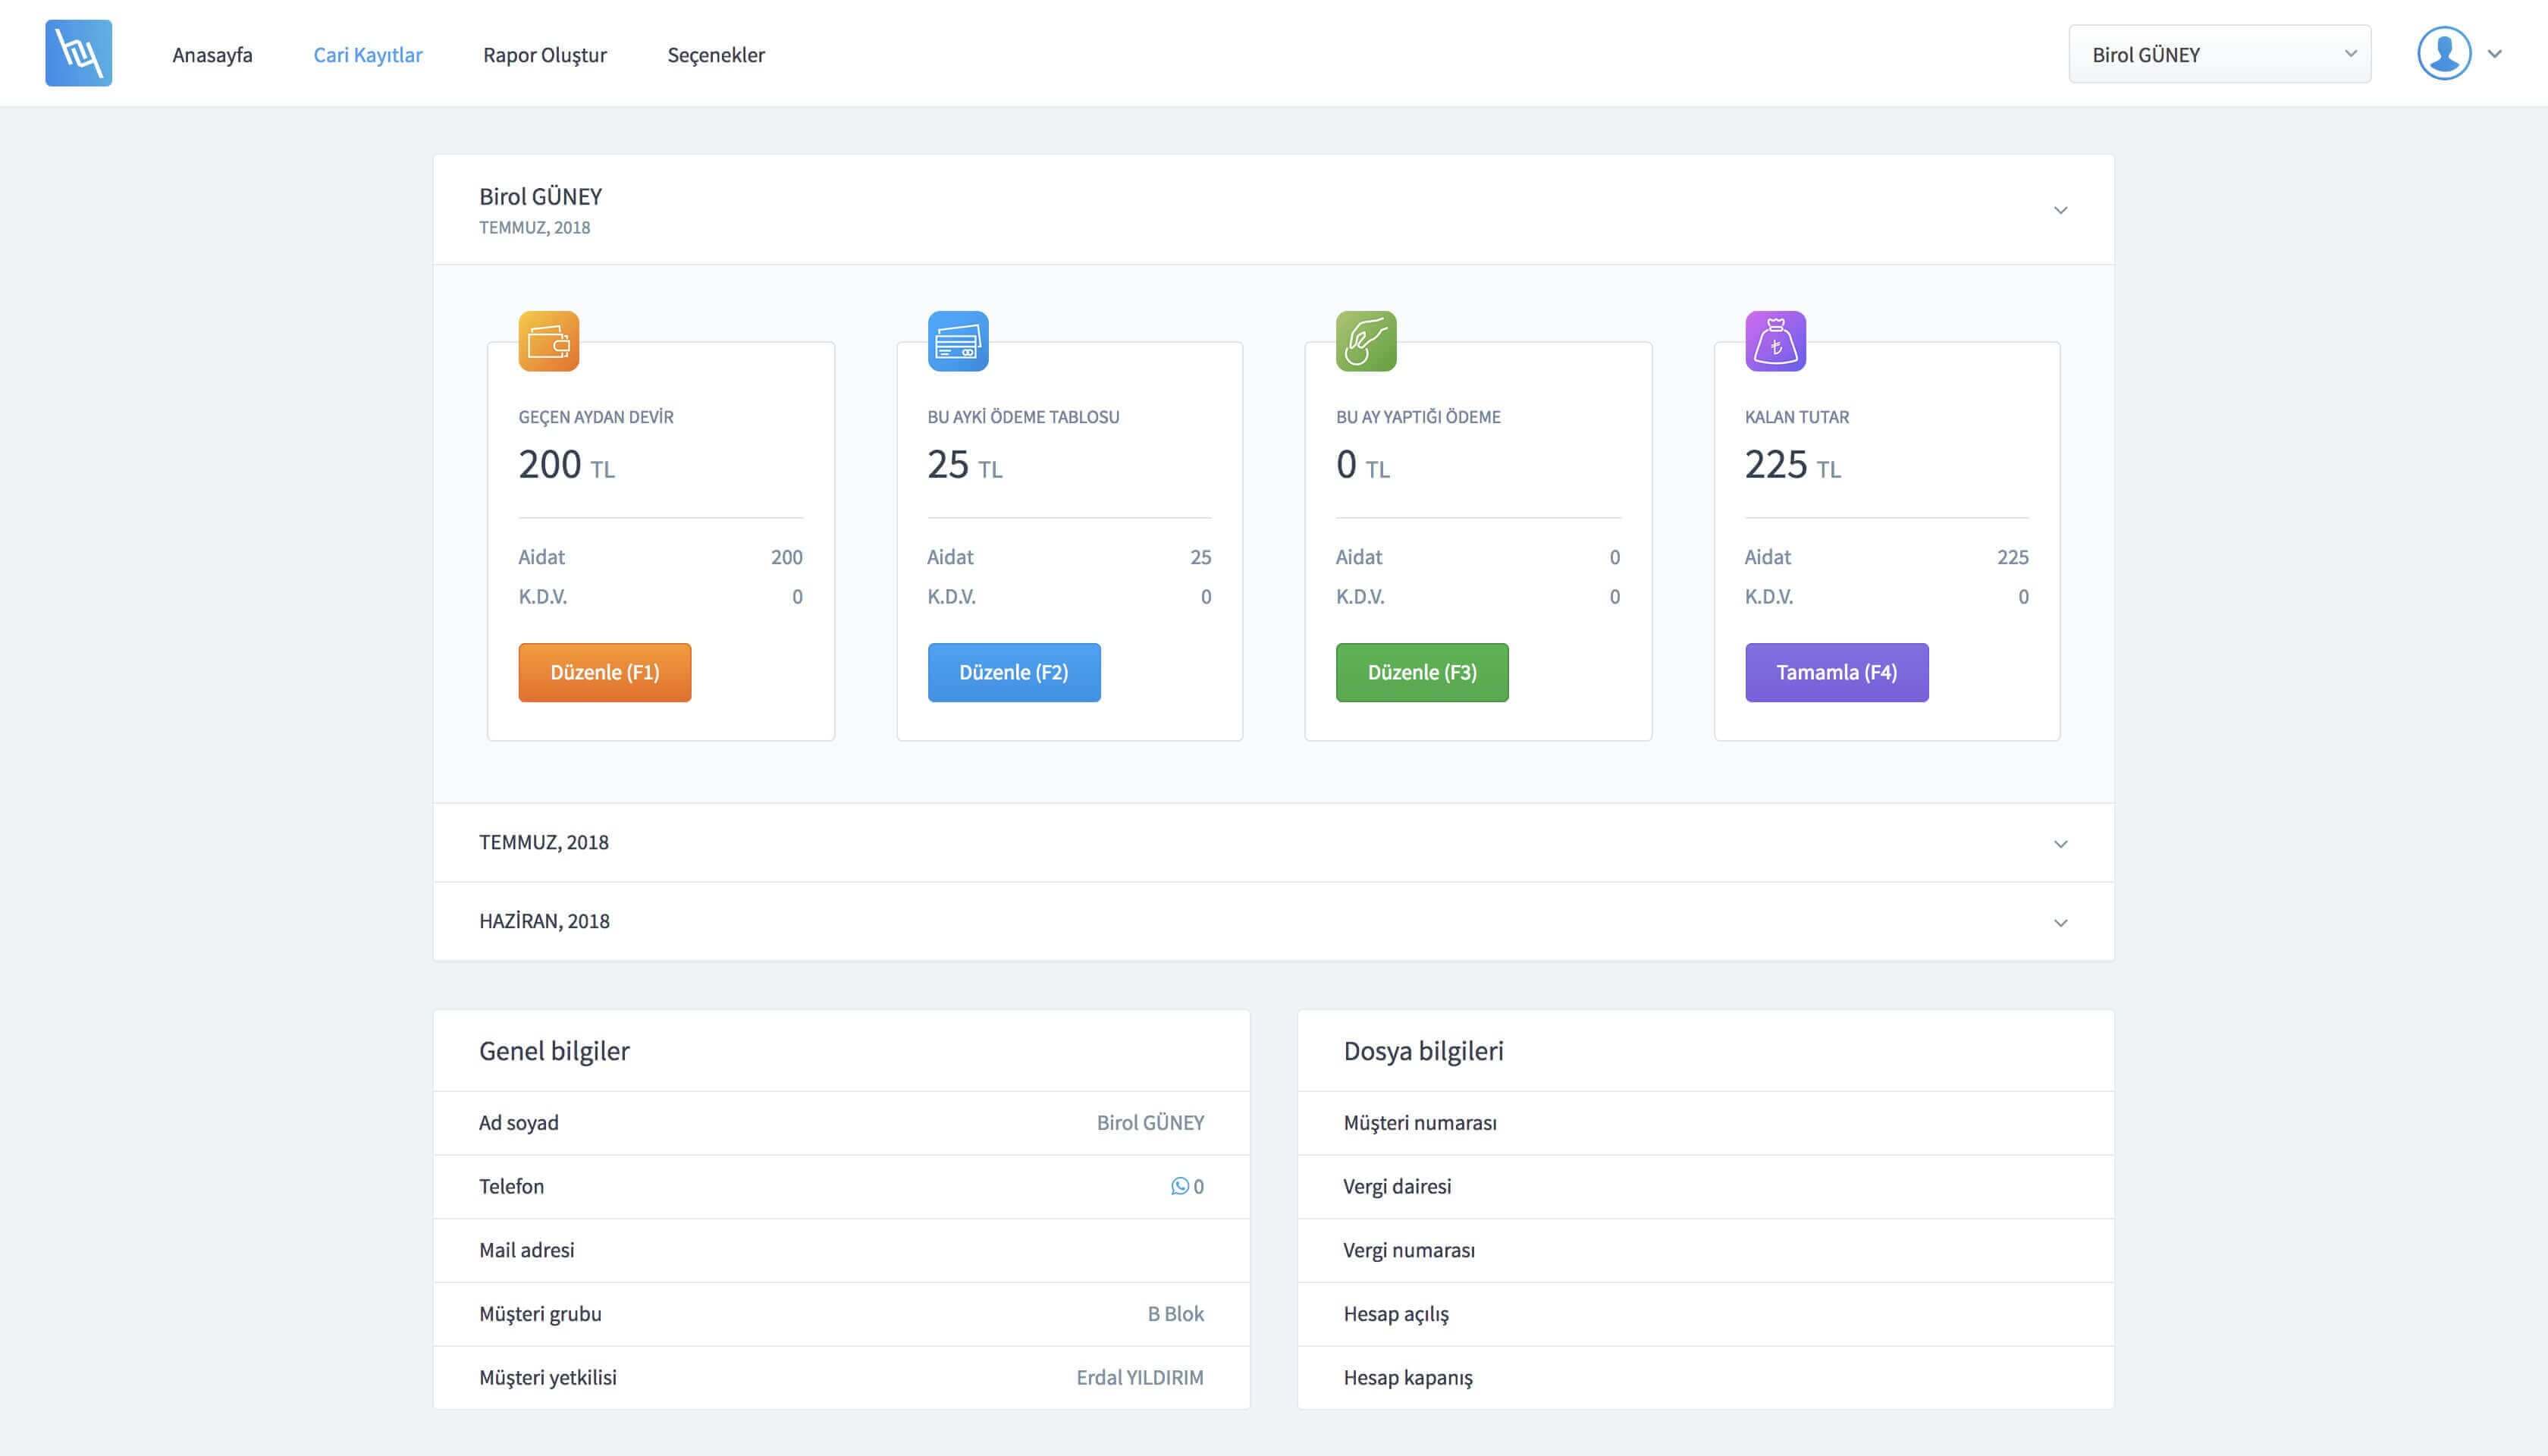
Task: Click the green hand payment icon
Action: (x=1366, y=342)
